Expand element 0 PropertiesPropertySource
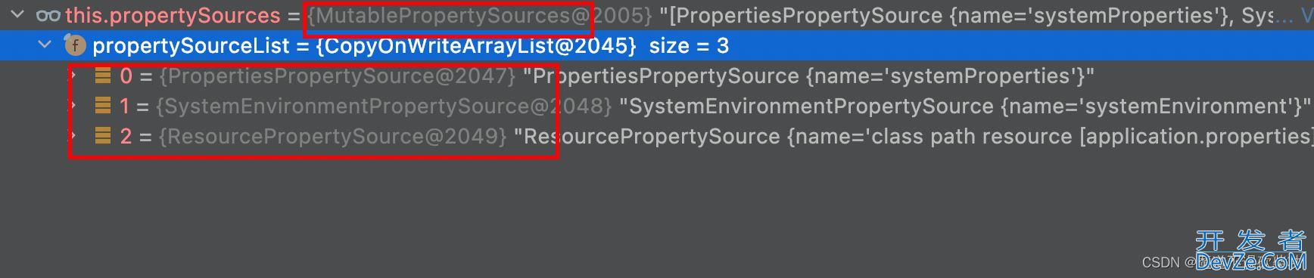The height and width of the screenshot is (278, 1314). [x=73, y=76]
